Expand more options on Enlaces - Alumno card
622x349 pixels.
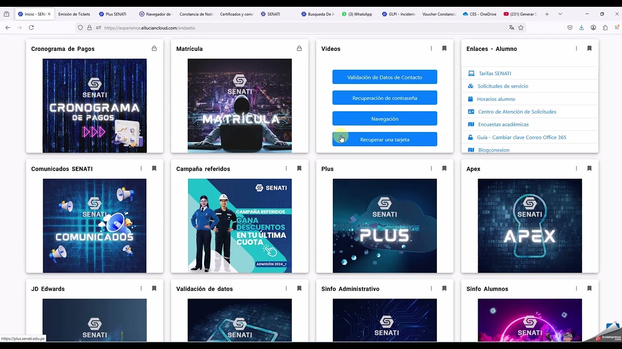click(x=576, y=48)
